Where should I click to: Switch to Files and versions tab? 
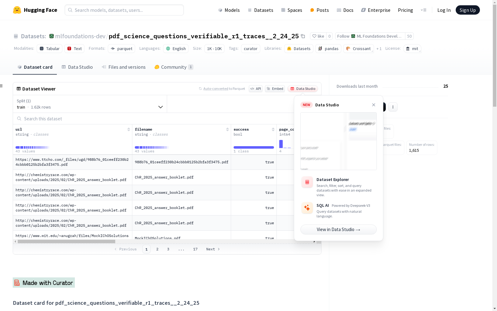[124, 67]
